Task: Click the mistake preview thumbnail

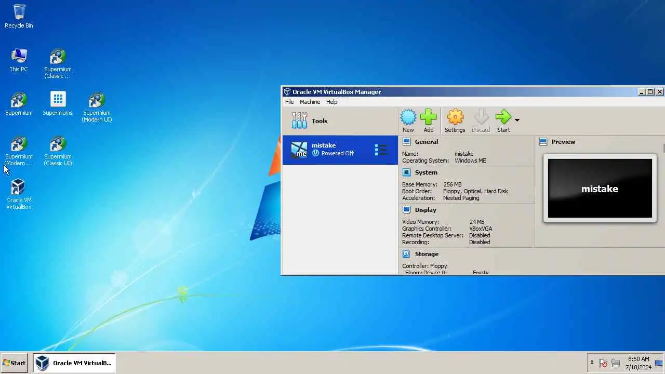Action: click(600, 189)
